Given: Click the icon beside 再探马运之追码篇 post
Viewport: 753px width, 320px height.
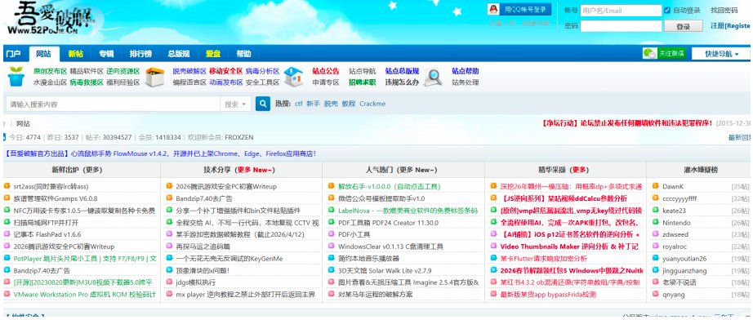Looking at the screenshot, I should (x=169, y=246).
